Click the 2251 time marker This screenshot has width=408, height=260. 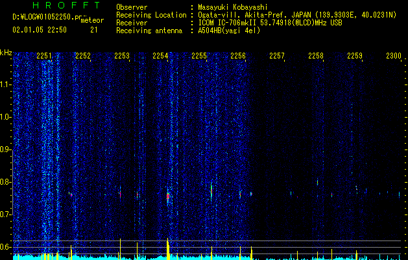click(44, 55)
